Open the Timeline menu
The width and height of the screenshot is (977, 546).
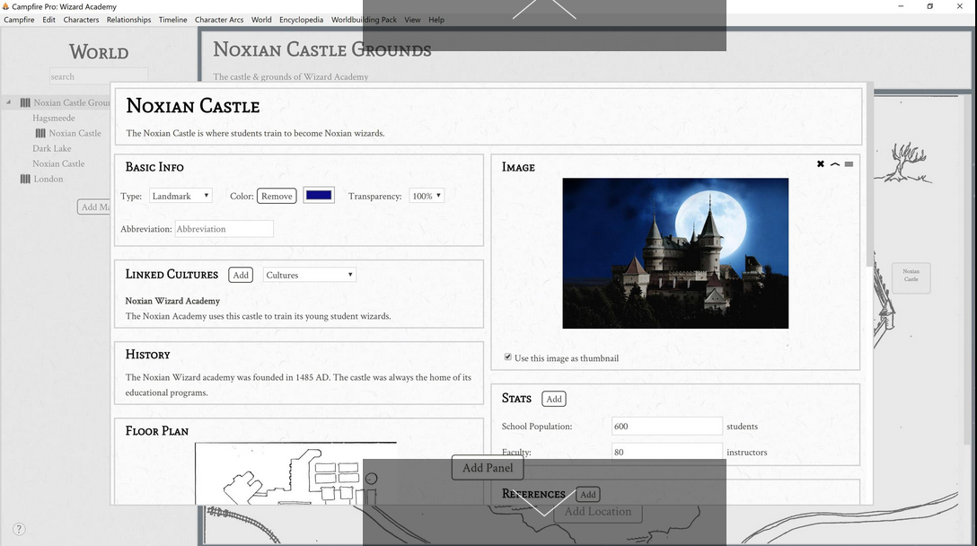pyautogui.click(x=172, y=20)
